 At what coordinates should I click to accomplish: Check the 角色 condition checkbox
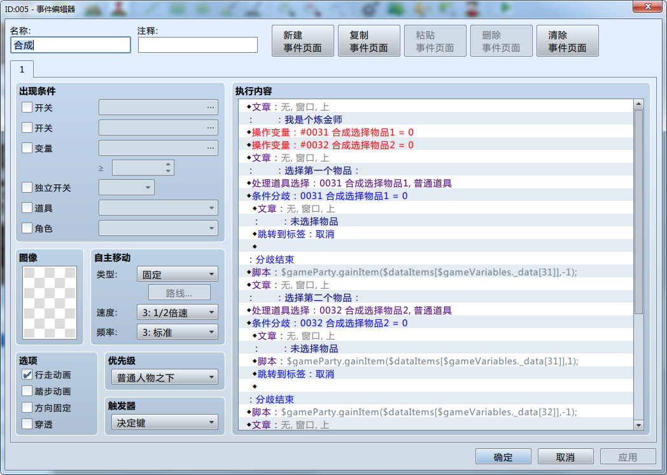pos(27,228)
